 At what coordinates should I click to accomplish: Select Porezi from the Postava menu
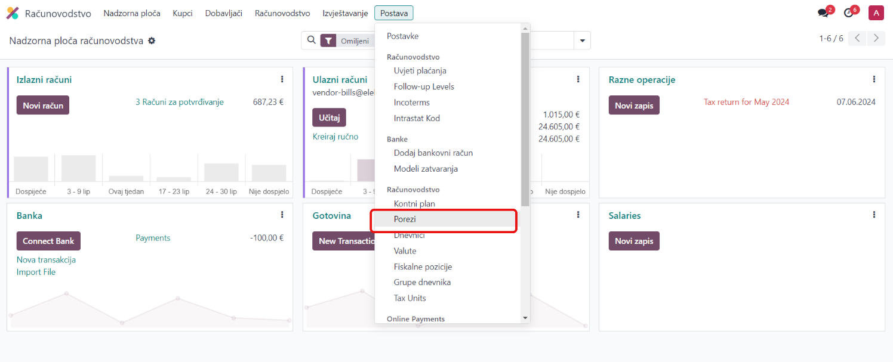point(405,219)
